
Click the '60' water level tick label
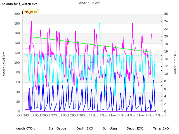18,82
